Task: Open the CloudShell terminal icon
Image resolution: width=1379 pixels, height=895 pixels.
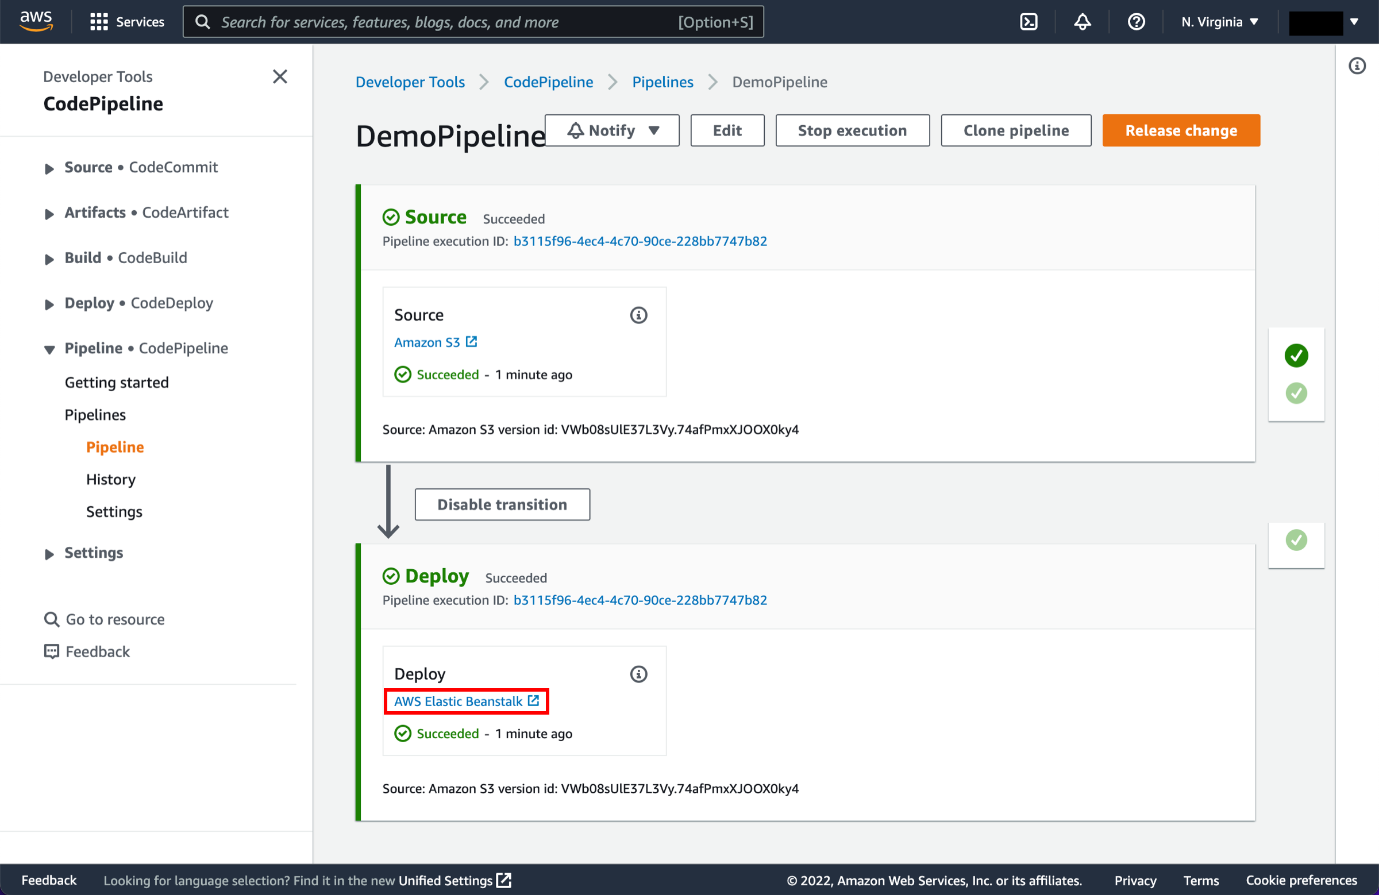Action: pos(1029,22)
